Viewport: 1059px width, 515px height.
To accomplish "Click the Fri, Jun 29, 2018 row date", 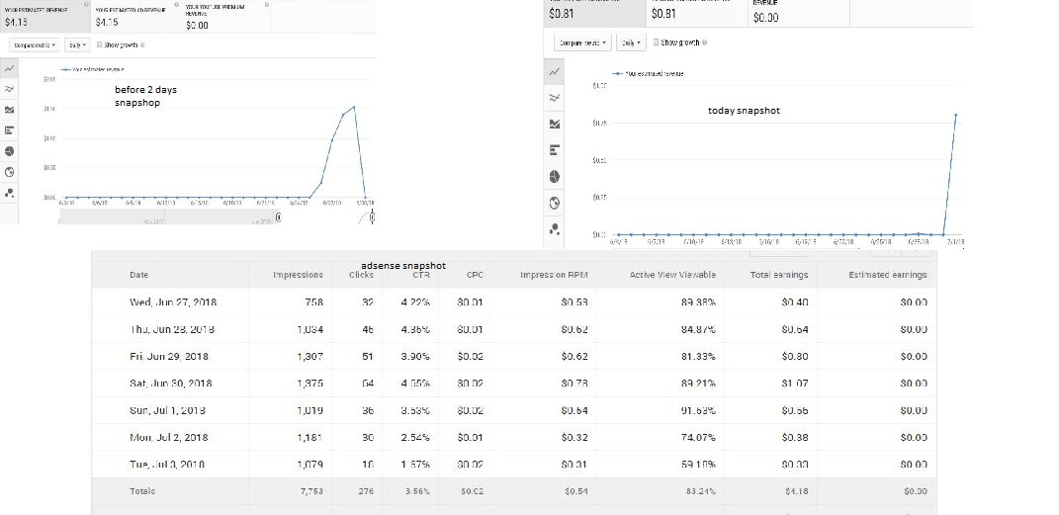I will 169,357.
